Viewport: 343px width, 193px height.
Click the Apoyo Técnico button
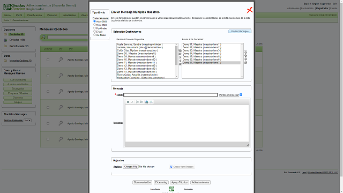tap(180, 182)
